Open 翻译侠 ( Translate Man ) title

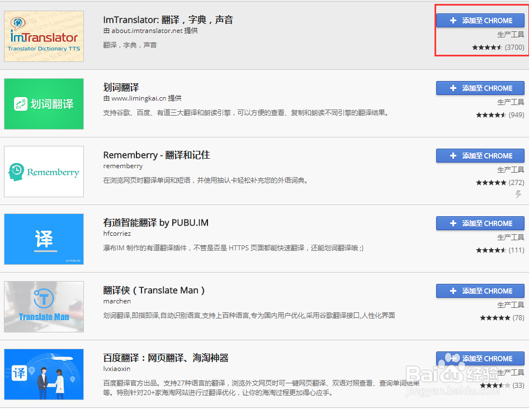(154, 291)
